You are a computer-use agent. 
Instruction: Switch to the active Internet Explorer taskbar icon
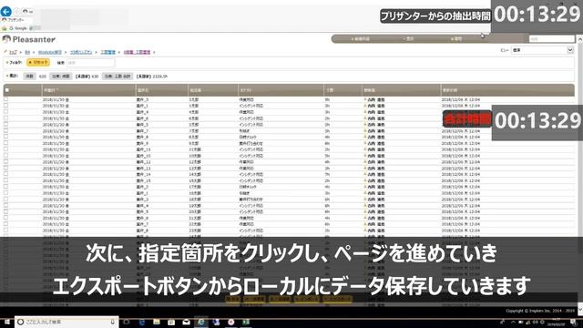coord(201,322)
